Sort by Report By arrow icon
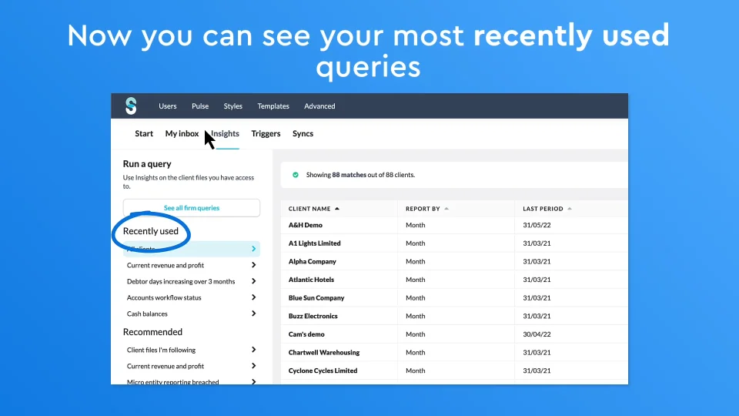 coord(446,209)
